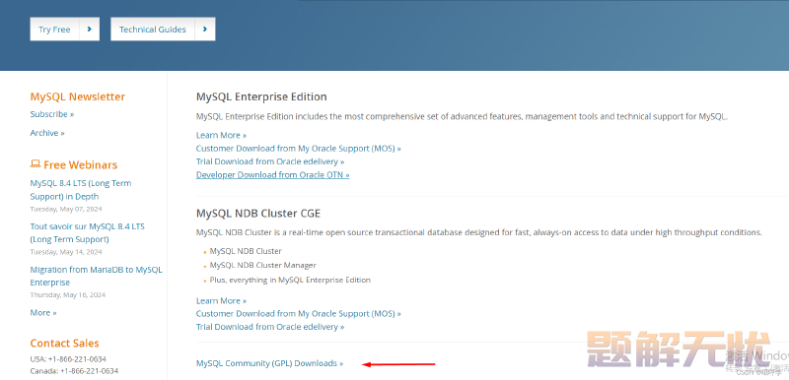
Task: Click the Thursday, May 16, 2024 date
Action: pos(68,294)
